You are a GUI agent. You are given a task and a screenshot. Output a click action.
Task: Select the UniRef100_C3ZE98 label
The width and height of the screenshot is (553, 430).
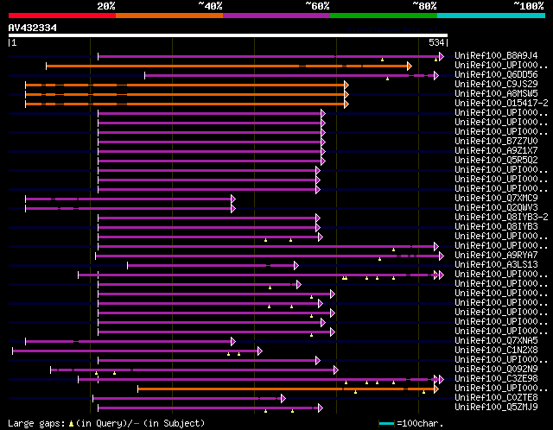point(496,379)
